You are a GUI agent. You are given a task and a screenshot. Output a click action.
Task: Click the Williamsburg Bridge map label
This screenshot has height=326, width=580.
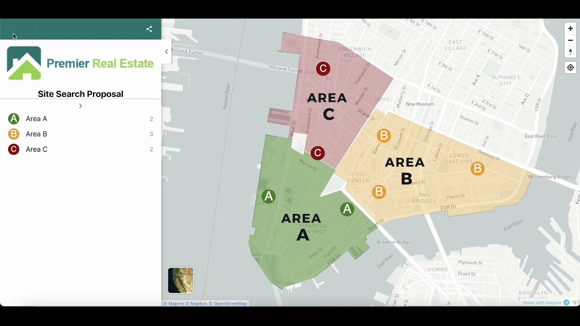tap(549, 177)
